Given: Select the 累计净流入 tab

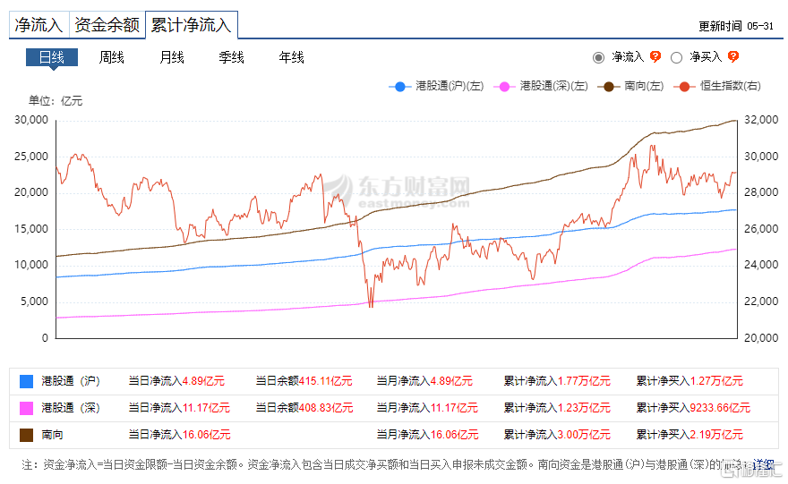Looking at the screenshot, I should [x=191, y=25].
